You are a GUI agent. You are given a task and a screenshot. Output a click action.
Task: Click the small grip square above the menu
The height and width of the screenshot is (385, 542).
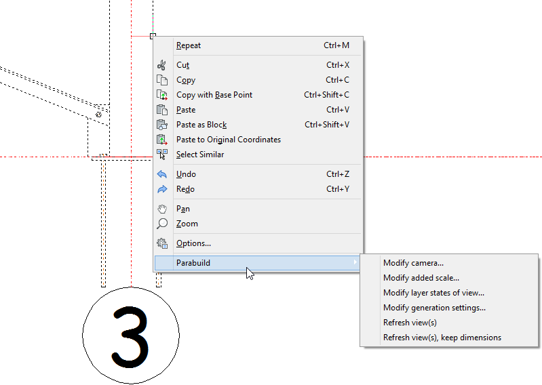click(x=153, y=36)
